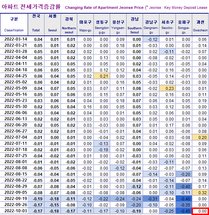Screen dimensions: 209x215
Task: Select the Seoul column header
Action: click(52, 25)
